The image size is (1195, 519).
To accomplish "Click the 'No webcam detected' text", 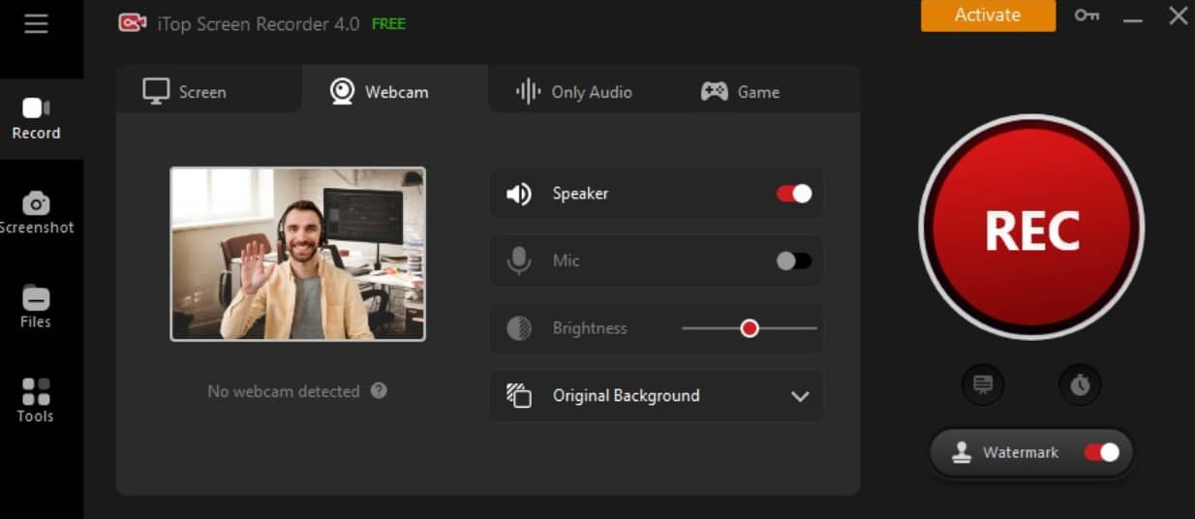I will pos(284,391).
